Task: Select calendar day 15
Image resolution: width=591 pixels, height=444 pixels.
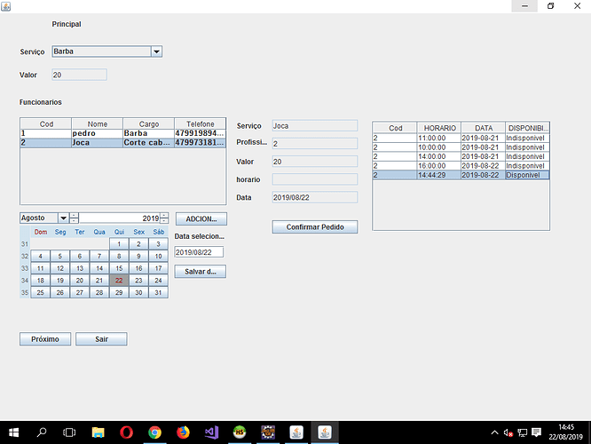Action: point(119,268)
